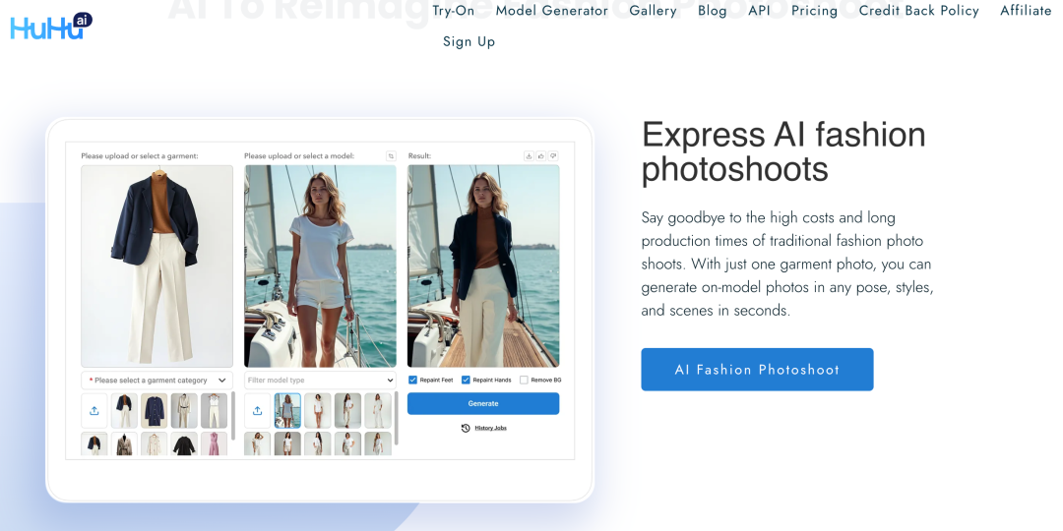Image resolution: width=1063 pixels, height=531 pixels.
Task: Open the History Jobs link
Action: point(490,428)
